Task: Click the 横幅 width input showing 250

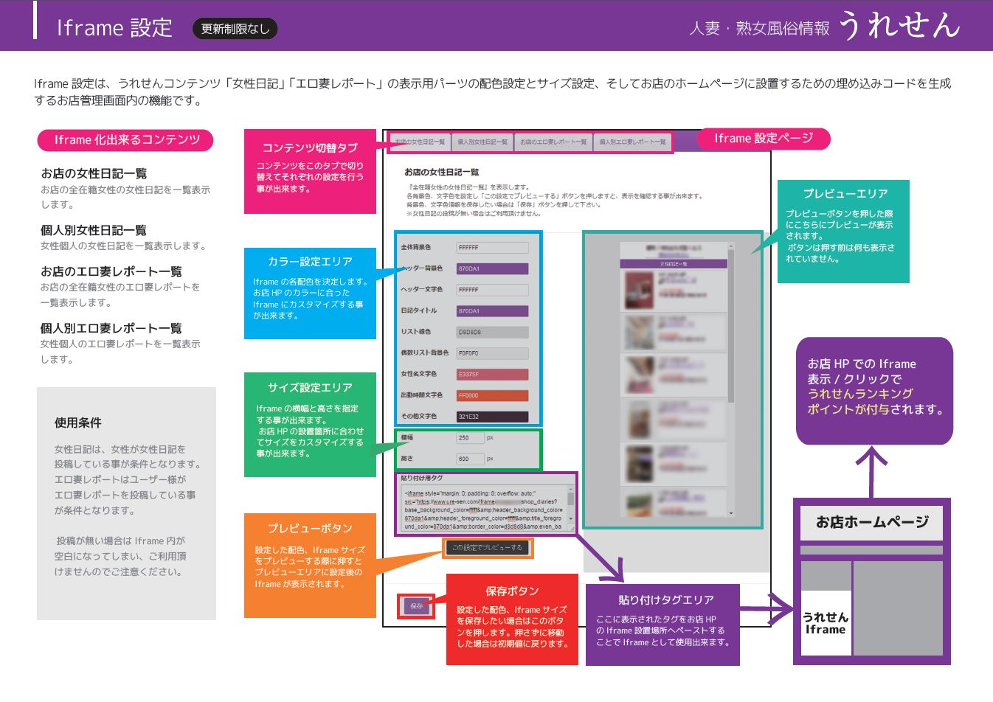Action: coord(470,438)
